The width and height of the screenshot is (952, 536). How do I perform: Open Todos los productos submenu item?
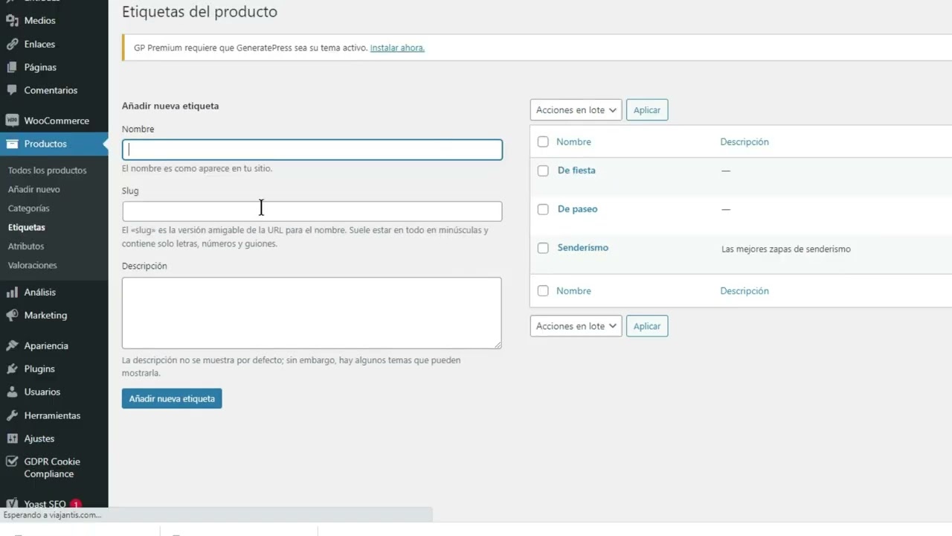[x=48, y=170]
